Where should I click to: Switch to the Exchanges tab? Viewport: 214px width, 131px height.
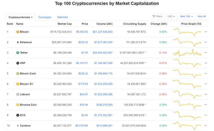tap(45, 17)
